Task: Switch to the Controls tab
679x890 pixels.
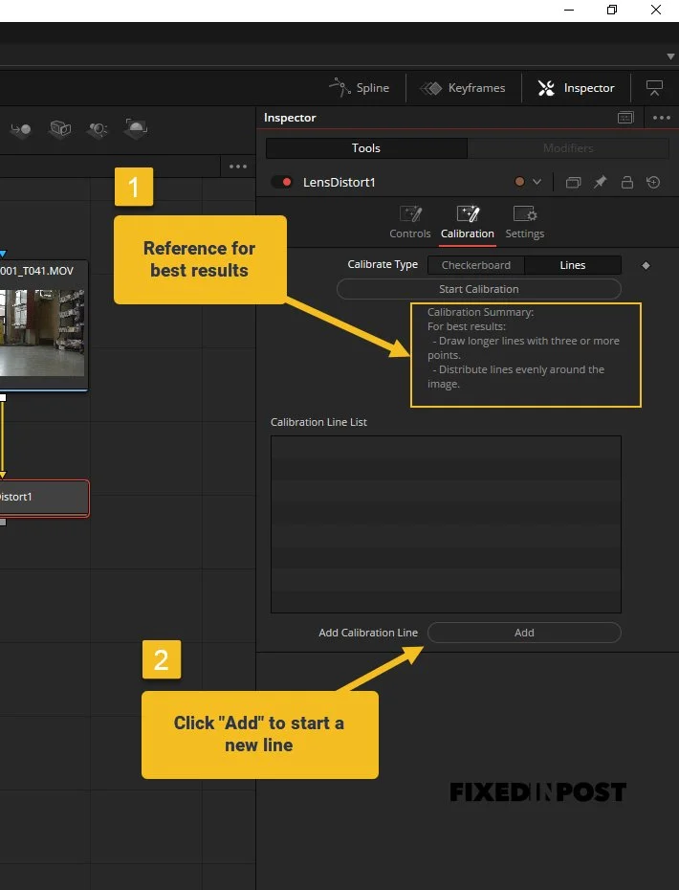Action: click(410, 222)
